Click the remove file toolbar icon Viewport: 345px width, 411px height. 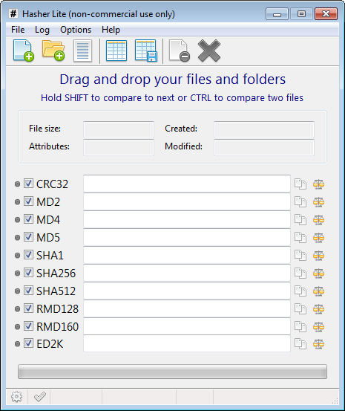[x=180, y=51]
